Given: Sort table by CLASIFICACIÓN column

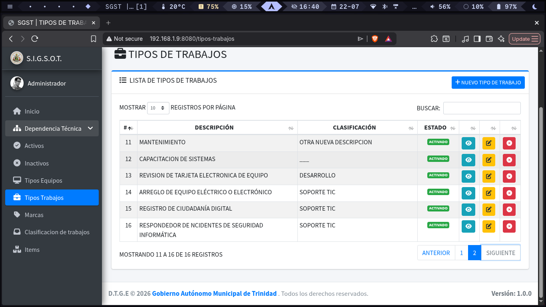Looking at the screenshot, I should point(357,128).
